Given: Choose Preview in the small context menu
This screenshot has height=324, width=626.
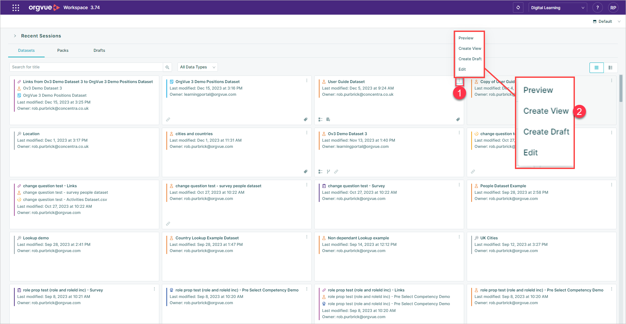Looking at the screenshot, I should click(x=466, y=38).
